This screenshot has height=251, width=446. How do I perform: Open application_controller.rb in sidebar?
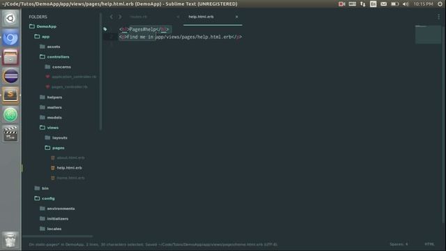click(x=71, y=77)
